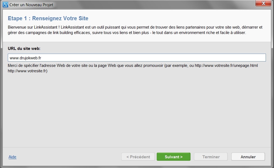Click the Créer un Nouveau Projet title text
274x168 pixels.
(x=31, y=5)
